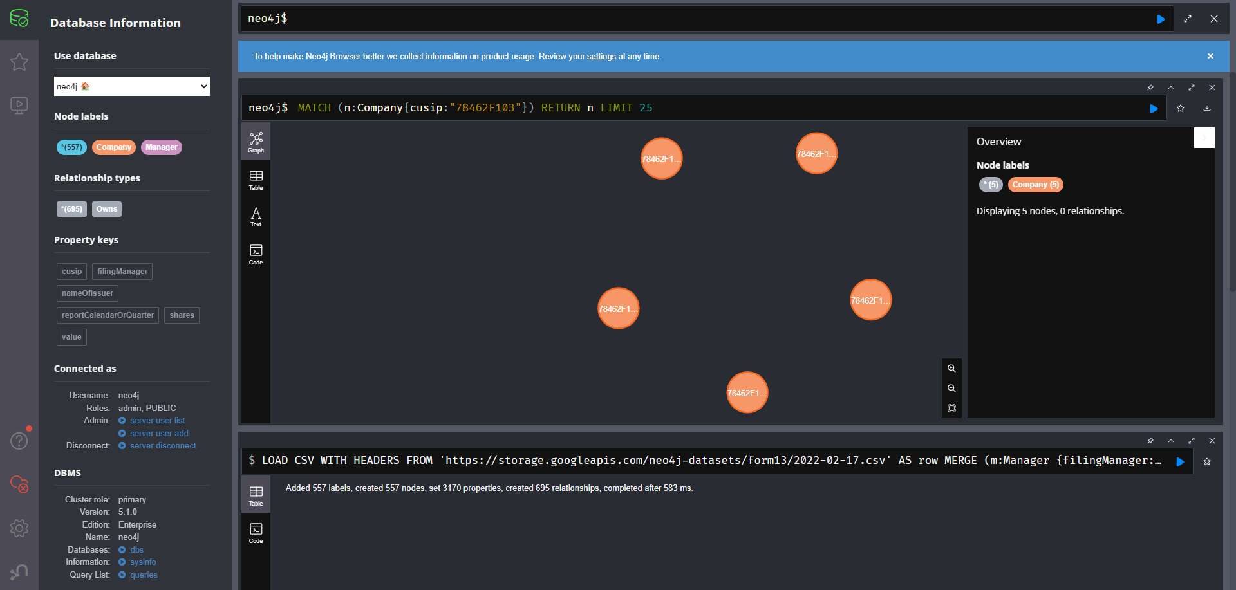Select the reportCalendarOrQuarter property key
The height and width of the screenshot is (590, 1236).
(x=108, y=315)
